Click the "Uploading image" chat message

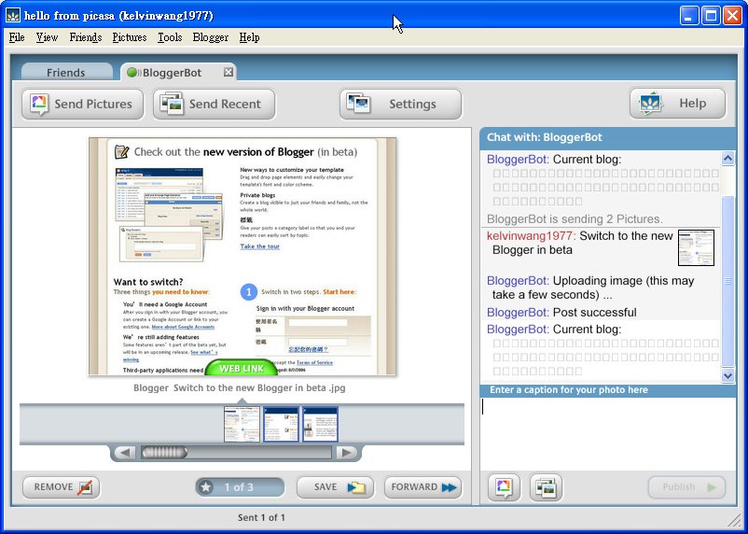(x=590, y=288)
